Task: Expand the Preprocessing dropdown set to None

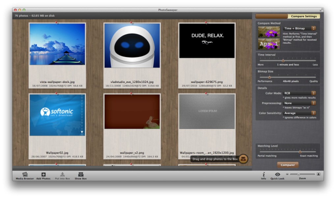Action: click(299, 103)
